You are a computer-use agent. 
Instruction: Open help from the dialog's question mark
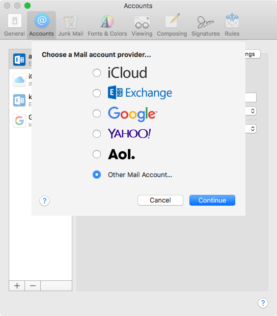[44, 200]
